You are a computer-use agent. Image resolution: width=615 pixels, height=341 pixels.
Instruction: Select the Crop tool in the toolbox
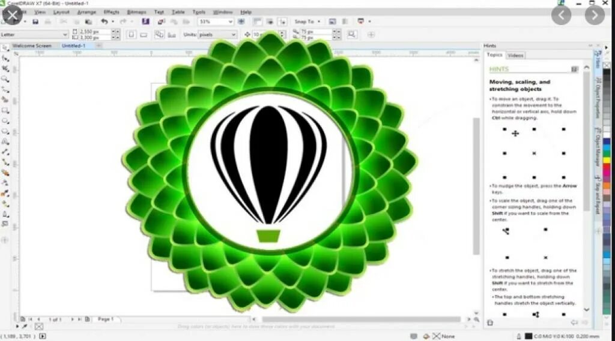tap(5, 69)
